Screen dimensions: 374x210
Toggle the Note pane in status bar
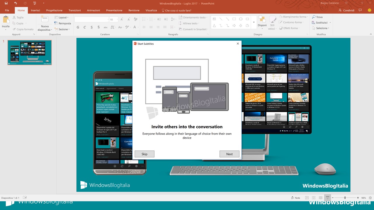[x=295, y=198]
